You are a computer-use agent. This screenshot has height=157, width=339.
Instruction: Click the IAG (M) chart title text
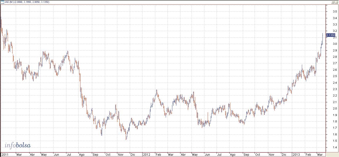coord(10,2)
